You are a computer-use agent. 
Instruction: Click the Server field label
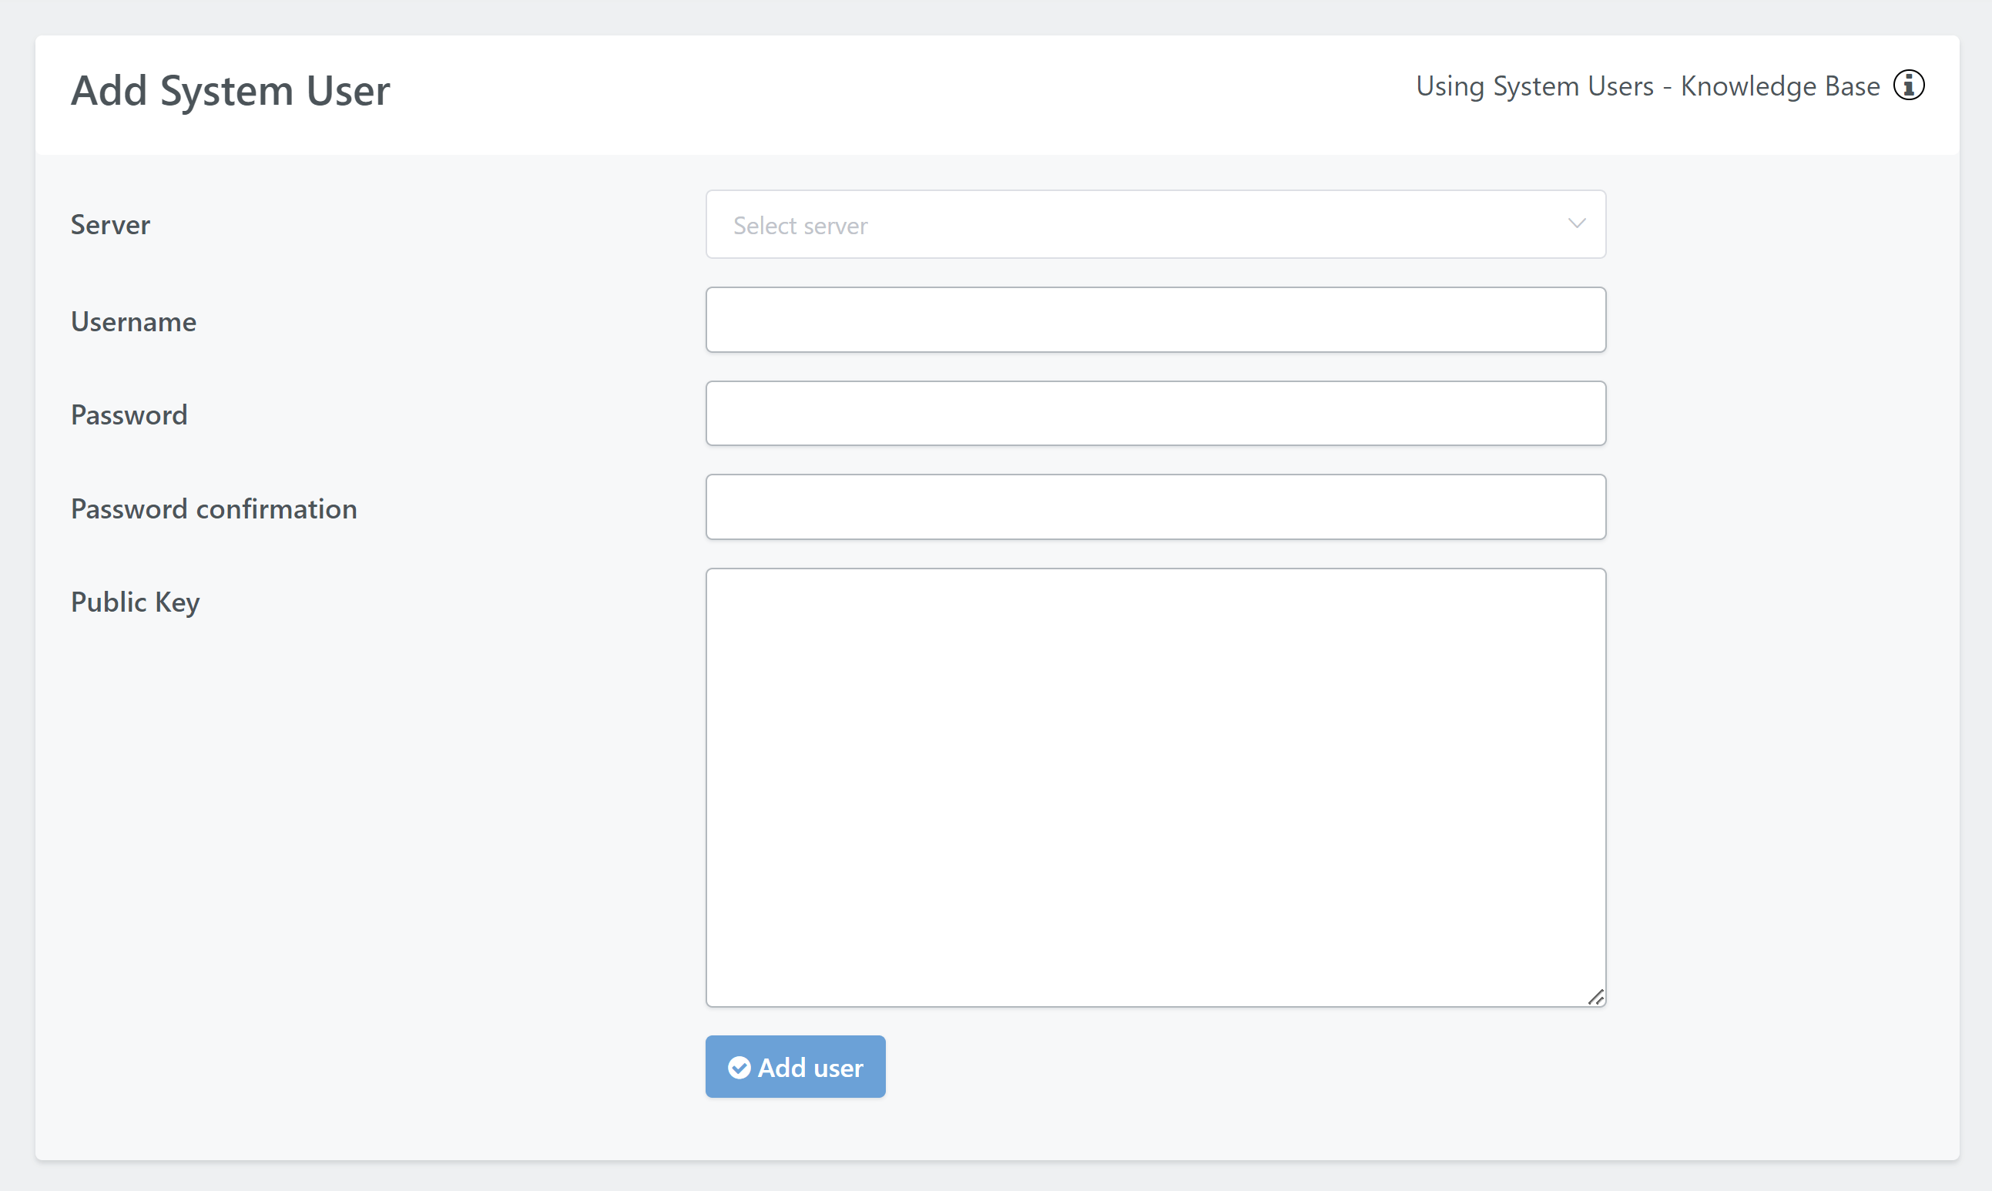110,225
